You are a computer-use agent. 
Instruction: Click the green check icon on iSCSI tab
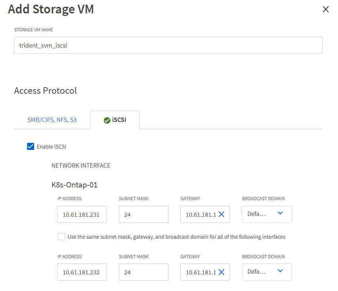click(x=107, y=120)
